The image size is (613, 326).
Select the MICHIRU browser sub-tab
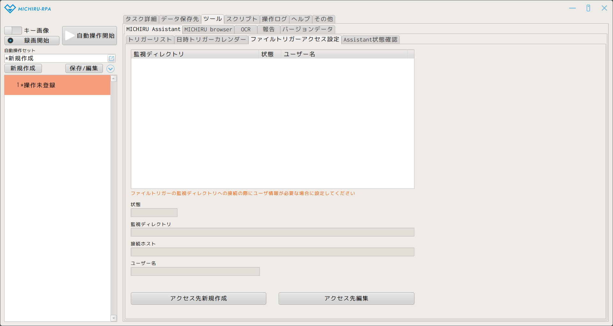(208, 29)
